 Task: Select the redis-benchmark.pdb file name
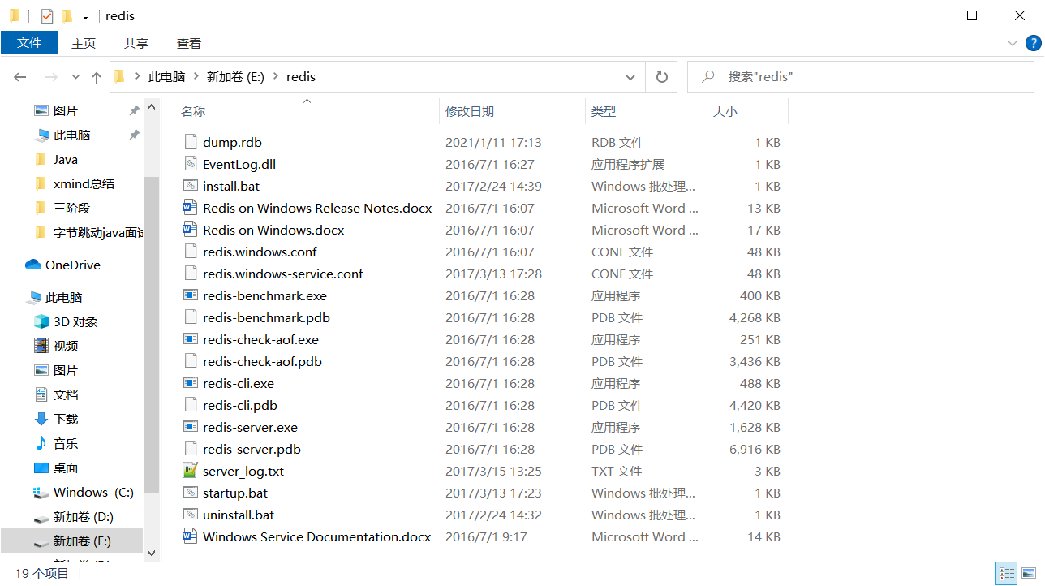[x=266, y=317]
